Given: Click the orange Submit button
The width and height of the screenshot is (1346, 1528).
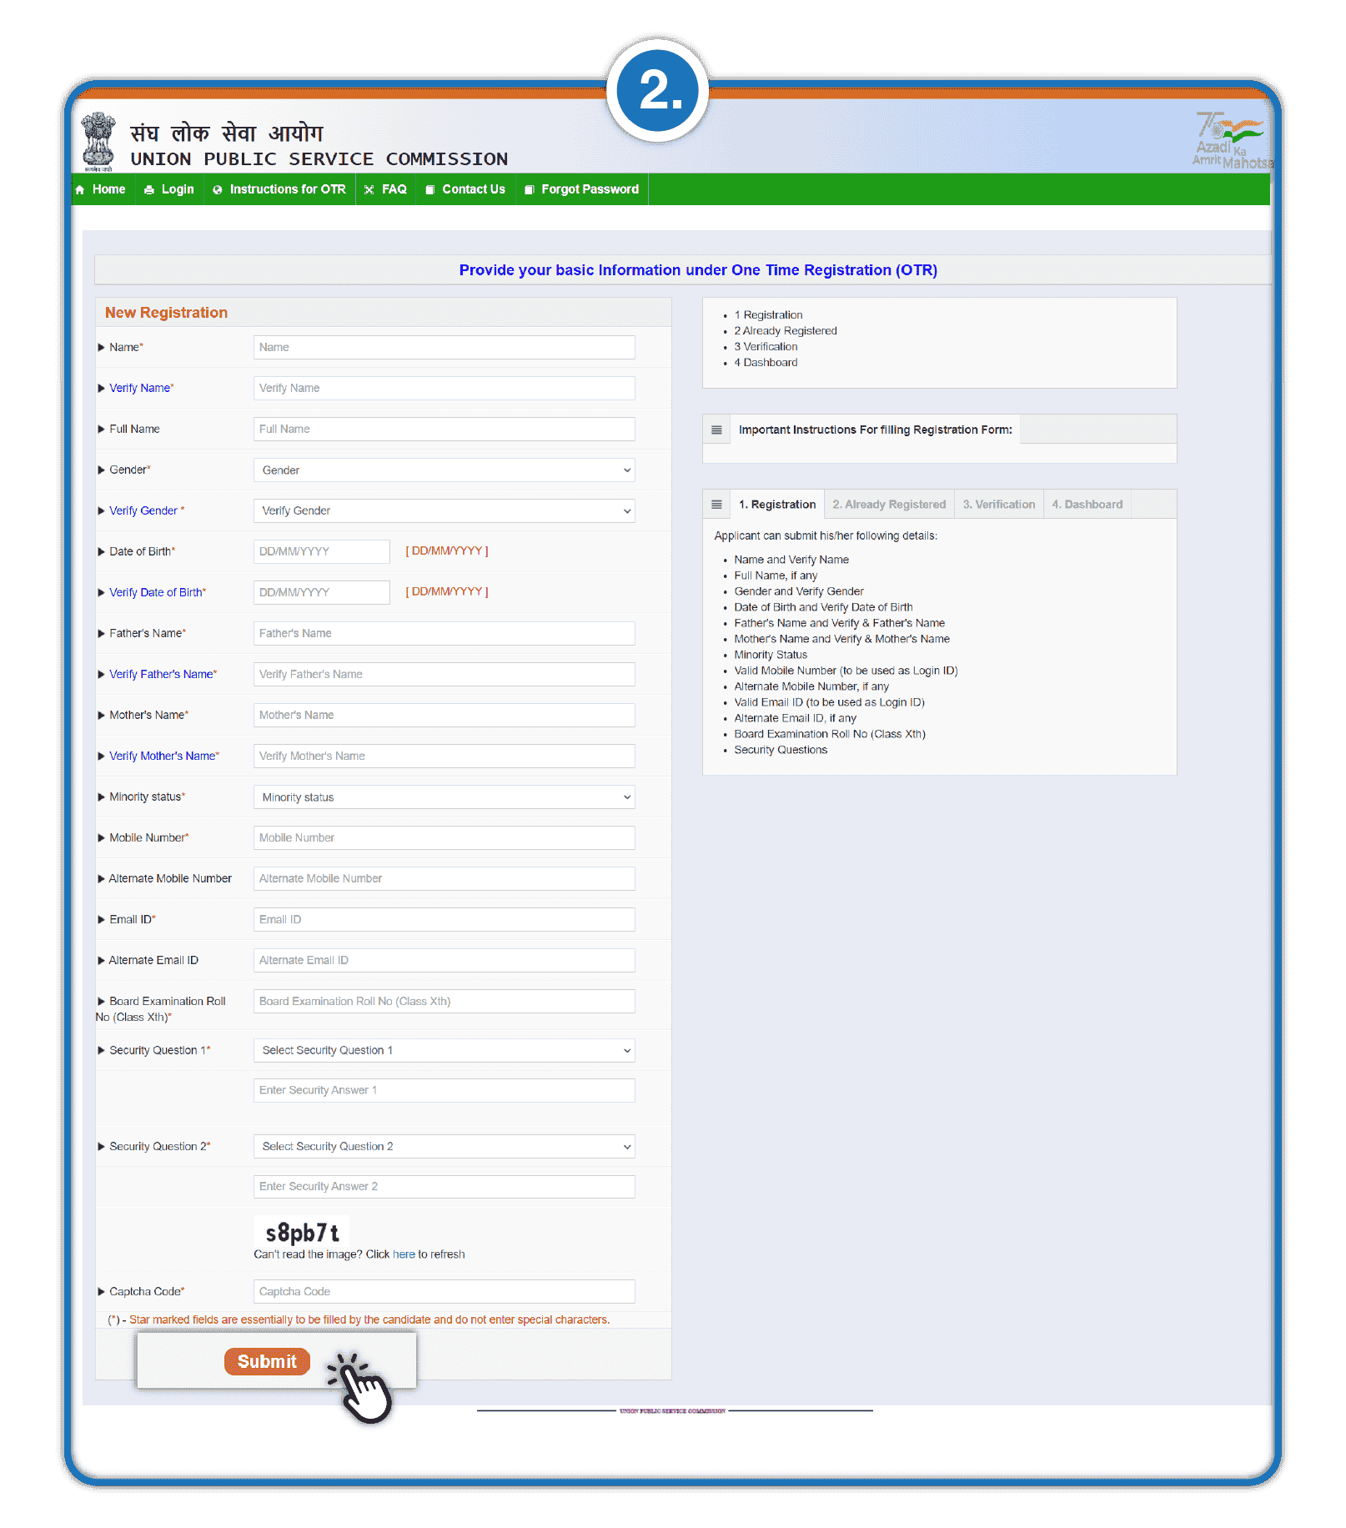Looking at the screenshot, I should tap(267, 1362).
